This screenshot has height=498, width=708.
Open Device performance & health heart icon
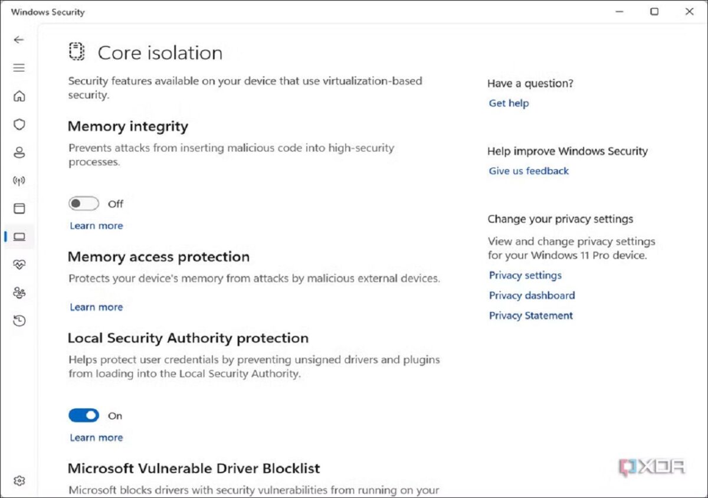19,264
